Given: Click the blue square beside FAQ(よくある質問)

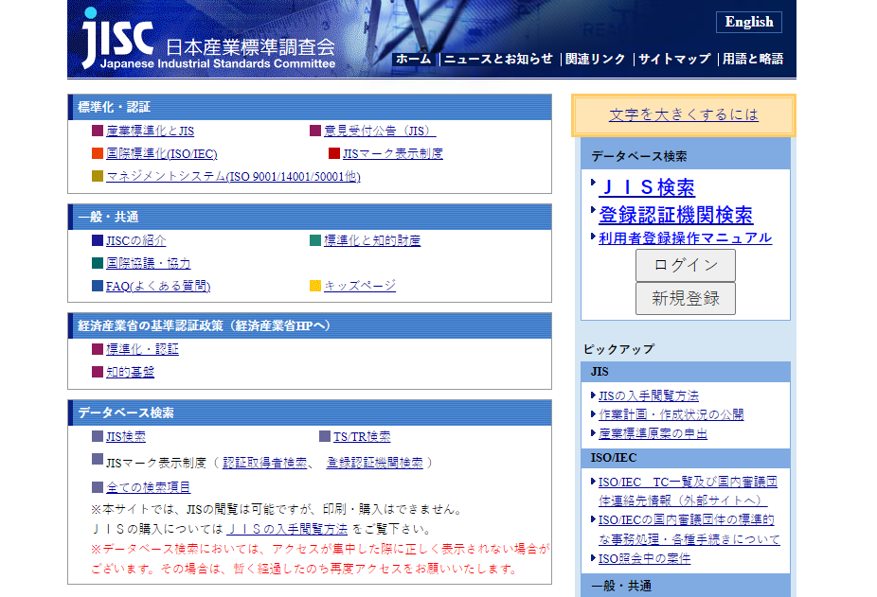Looking at the screenshot, I should (x=98, y=286).
